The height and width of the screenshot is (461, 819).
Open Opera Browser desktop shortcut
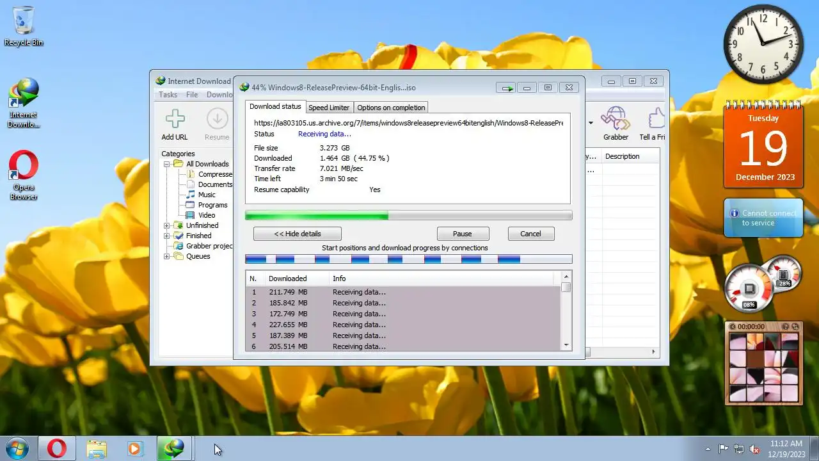(24, 175)
